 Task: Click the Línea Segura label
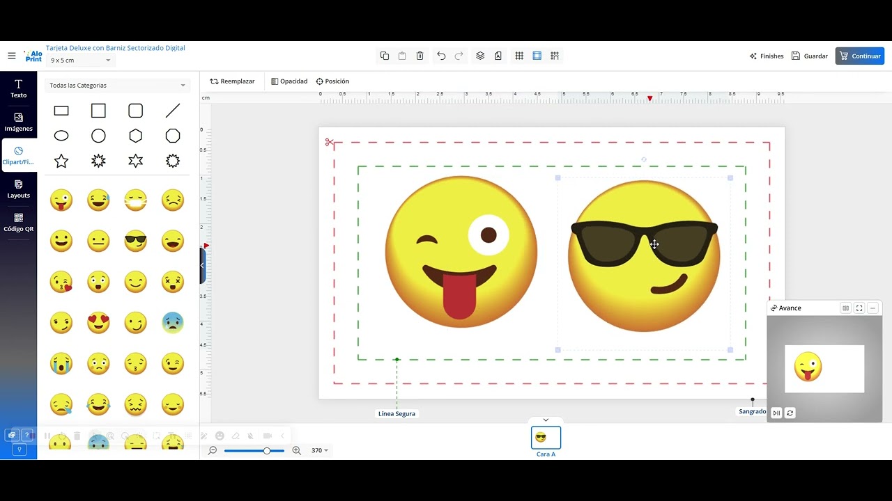397,414
